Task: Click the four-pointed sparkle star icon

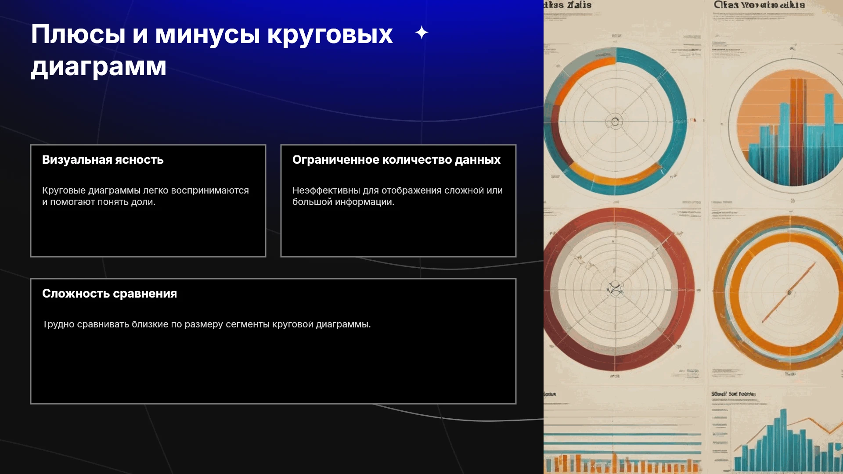Action: (x=421, y=32)
